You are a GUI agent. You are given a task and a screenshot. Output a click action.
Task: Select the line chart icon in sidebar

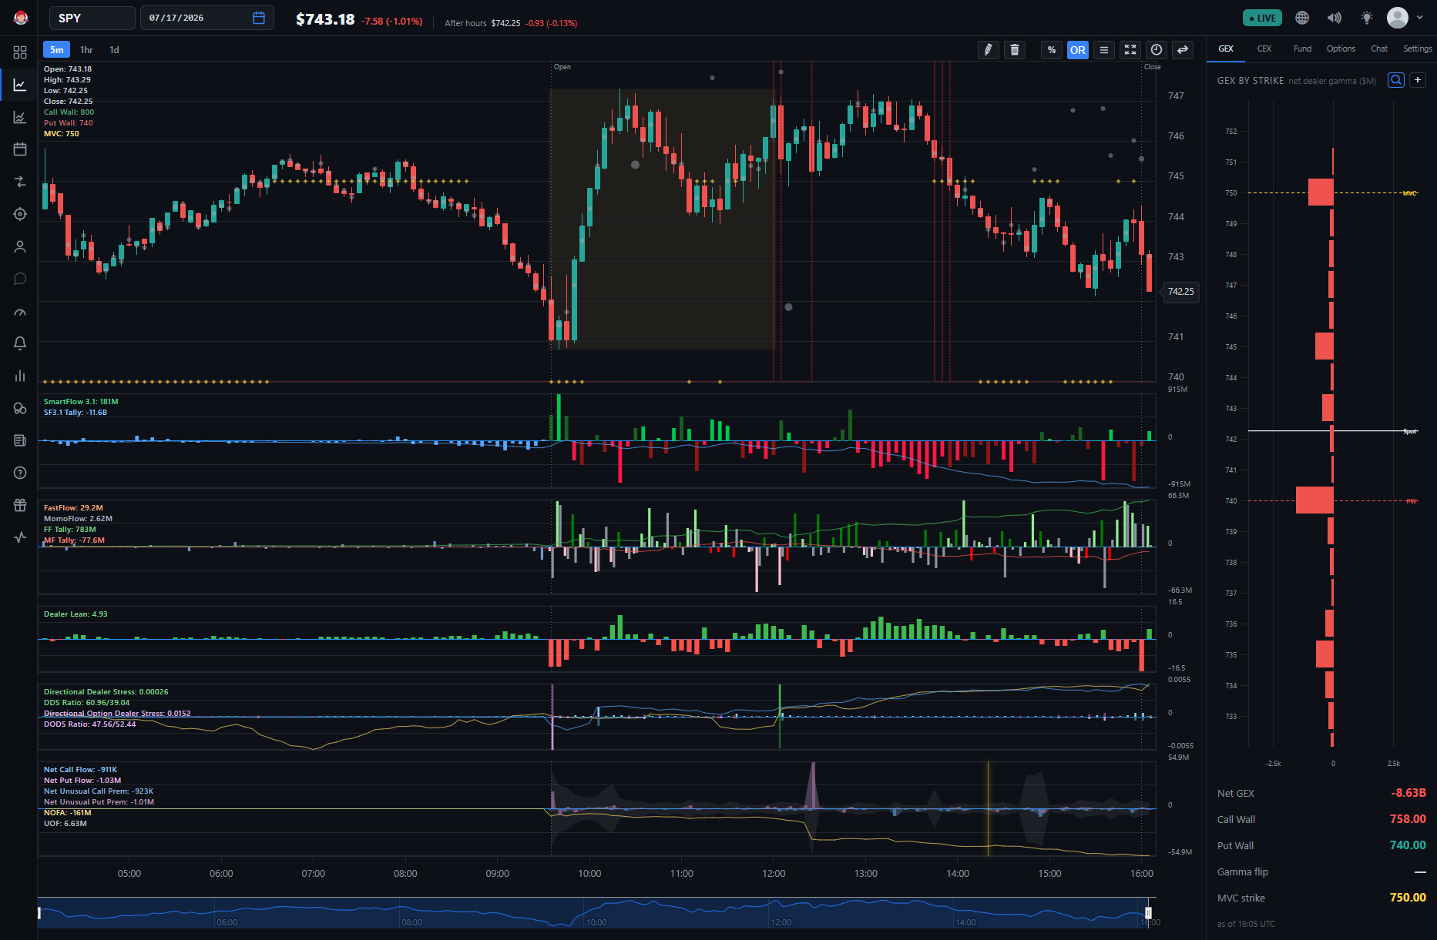coord(20,85)
